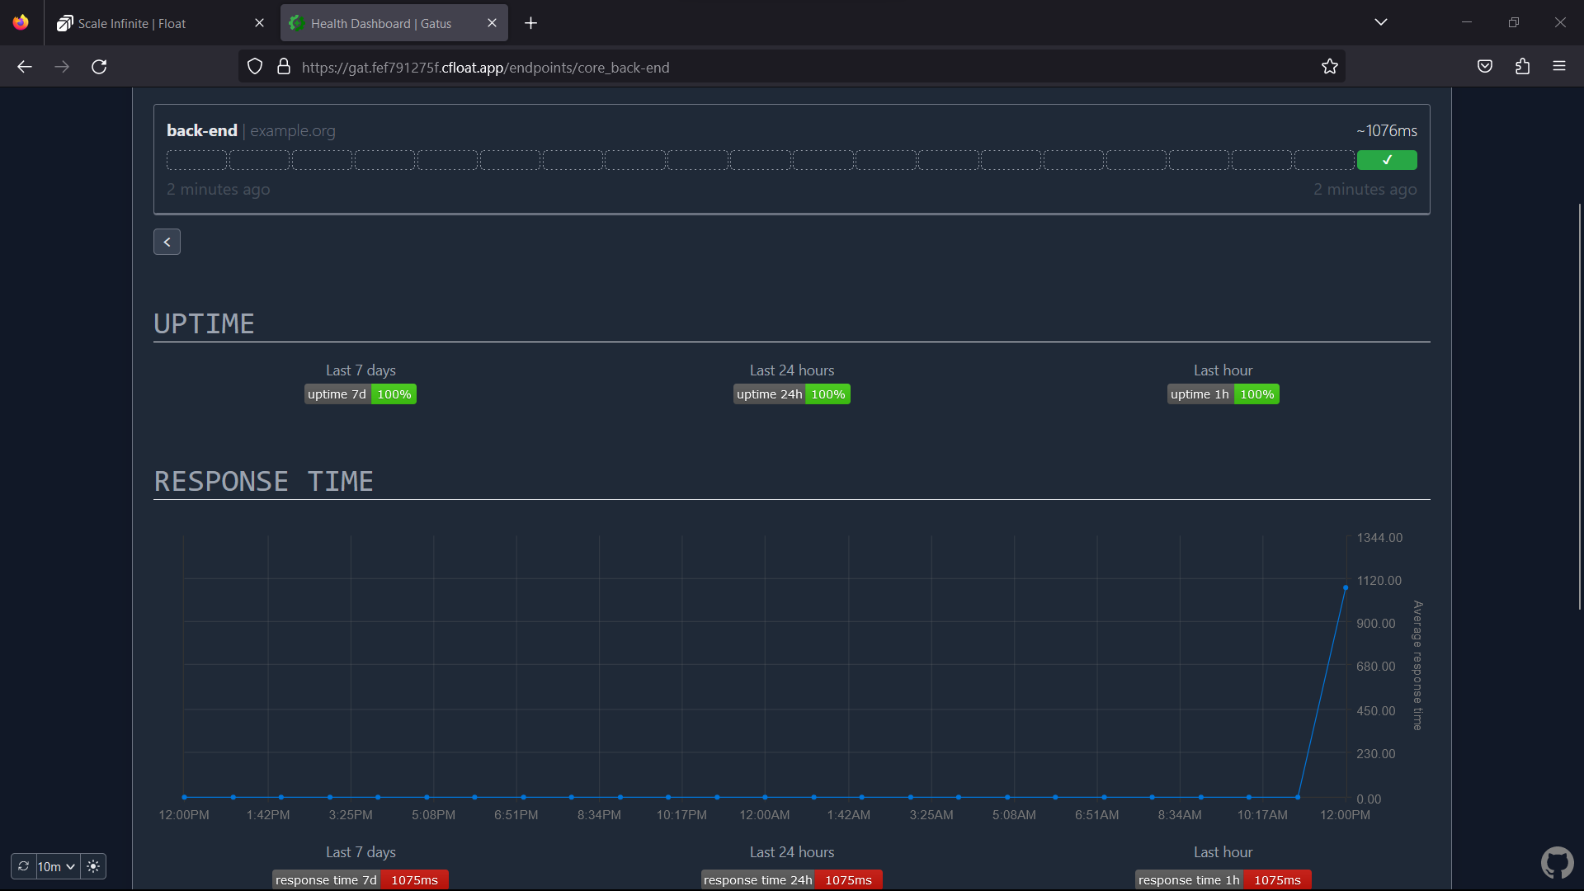
Task: Open the response time 7d badge
Action: point(361,880)
